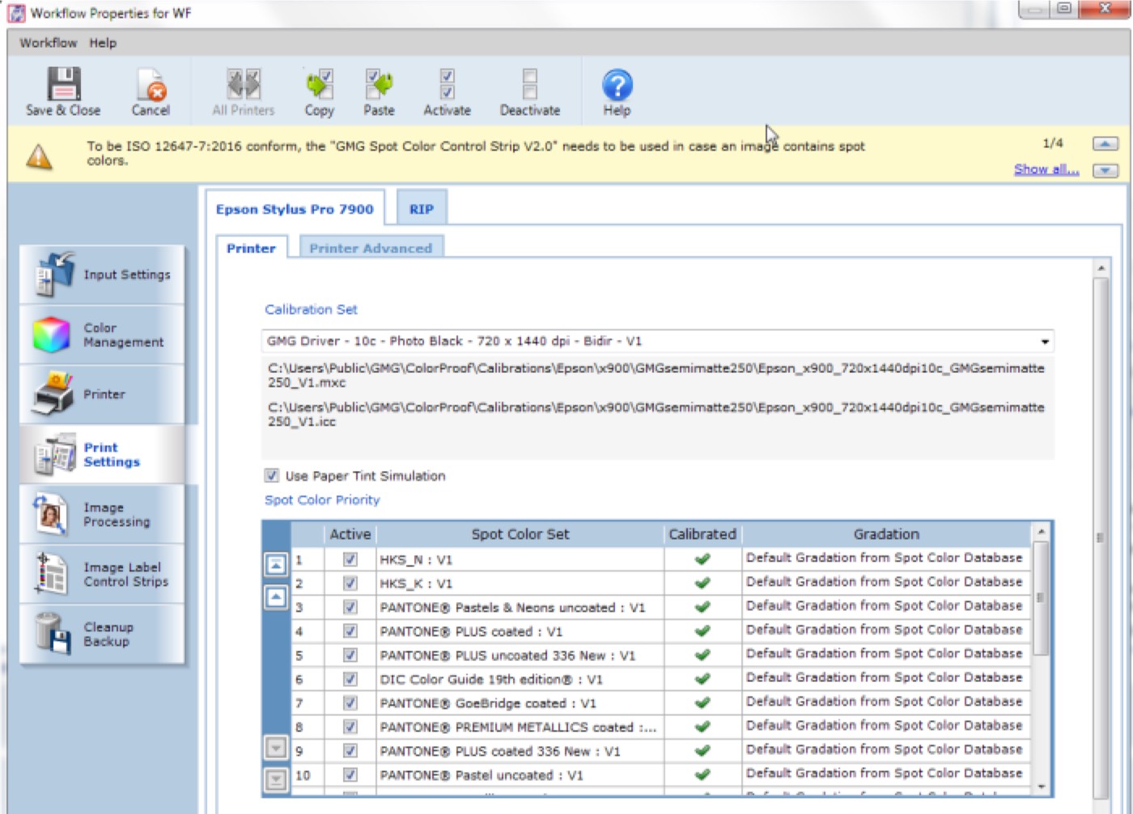The width and height of the screenshot is (1133, 814).
Task: Click the Save & Close toolbar icon
Action: point(63,92)
